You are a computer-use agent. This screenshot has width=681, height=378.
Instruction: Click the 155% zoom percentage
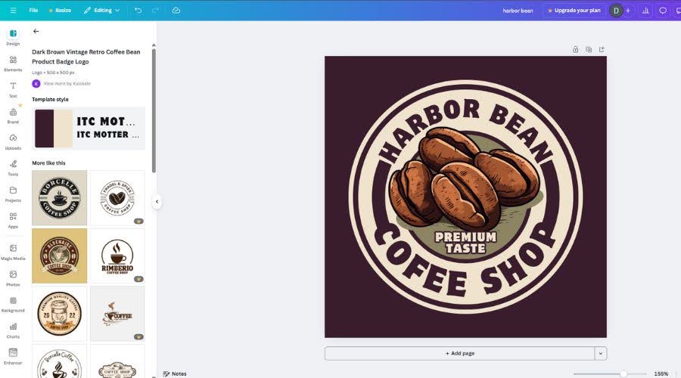point(661,373)
